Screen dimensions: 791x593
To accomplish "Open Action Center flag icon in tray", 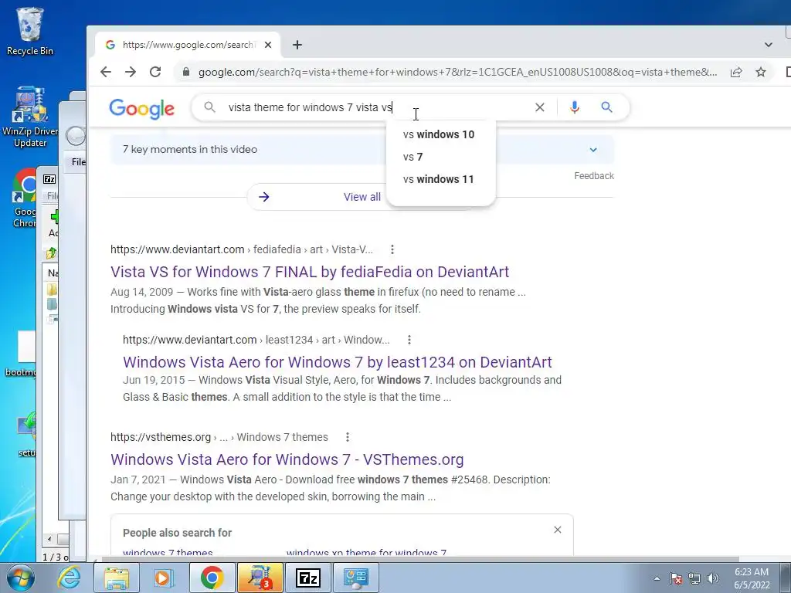I will click(x=676, y=578).
